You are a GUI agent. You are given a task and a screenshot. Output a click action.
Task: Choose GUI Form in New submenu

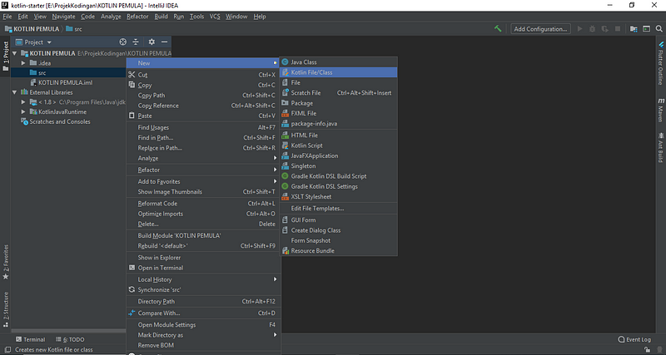click(339, 220)
